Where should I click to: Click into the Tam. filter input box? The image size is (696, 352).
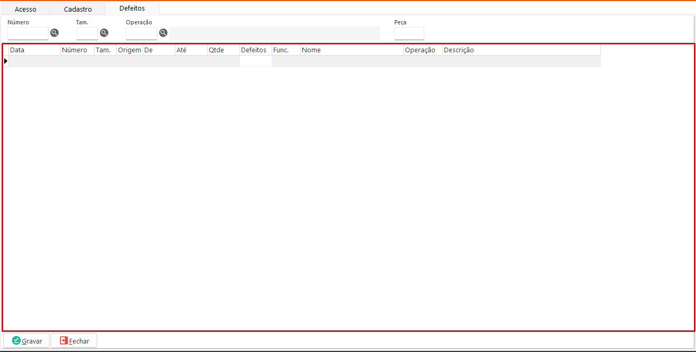click(x=87, y=34)
